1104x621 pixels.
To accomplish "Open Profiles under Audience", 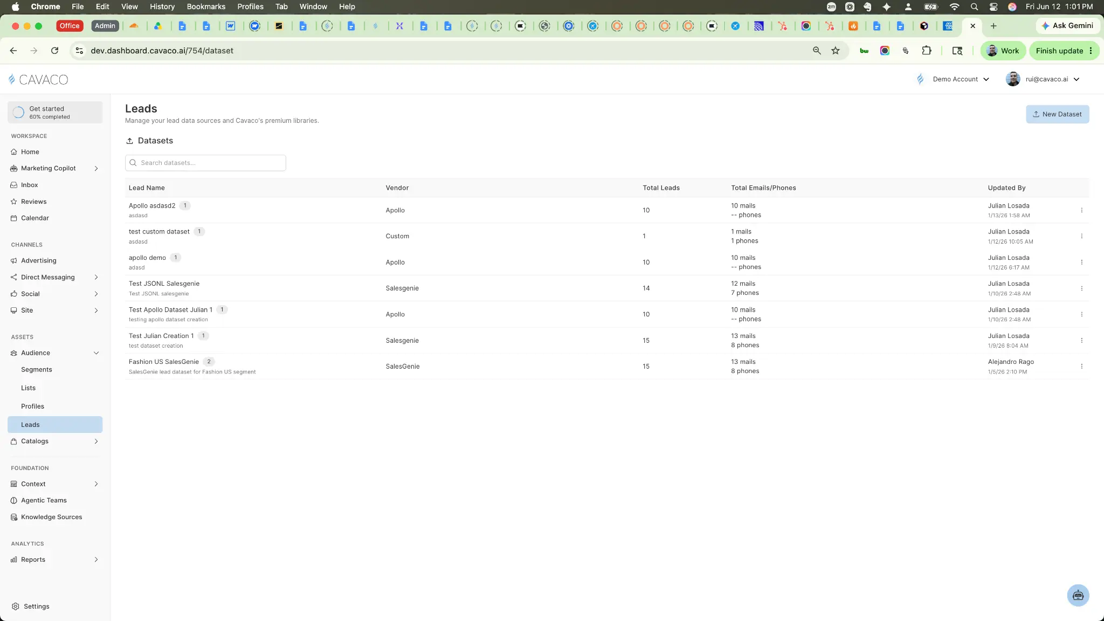I will click(x=32, y=406).
